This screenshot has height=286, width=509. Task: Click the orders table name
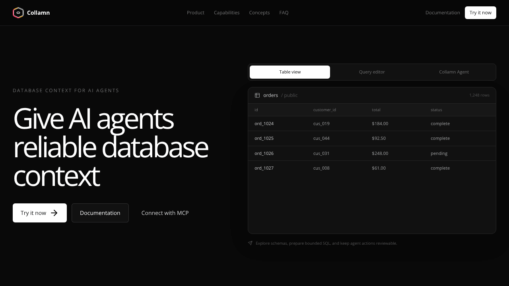270,95
